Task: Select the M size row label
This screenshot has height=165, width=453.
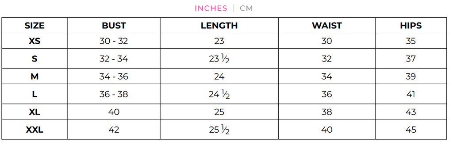Action: pos(35,77)
